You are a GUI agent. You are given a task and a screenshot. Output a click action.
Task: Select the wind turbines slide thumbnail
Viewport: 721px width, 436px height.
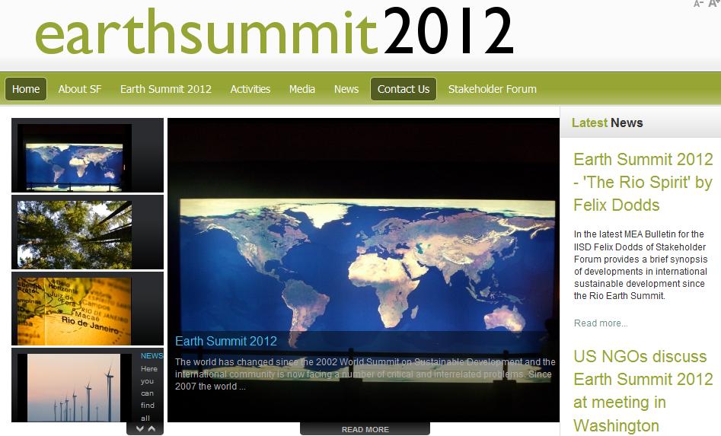click(74, 387)
